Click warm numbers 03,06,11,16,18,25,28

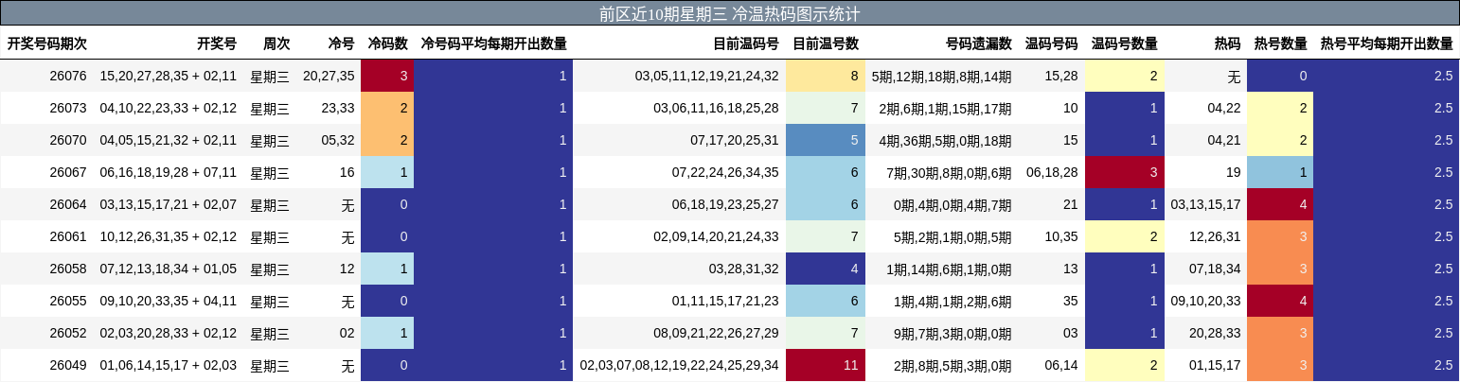[x=716, y=108]
